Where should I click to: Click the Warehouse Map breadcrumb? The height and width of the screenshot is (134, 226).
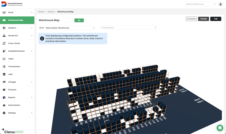tap(65, 12)
